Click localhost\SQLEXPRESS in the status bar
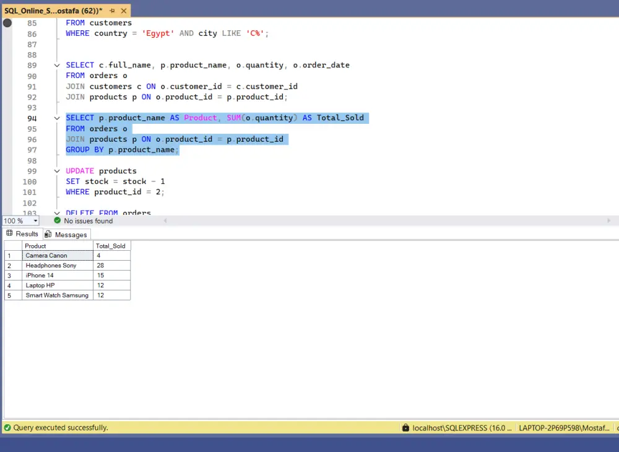 tap(461, 428)
